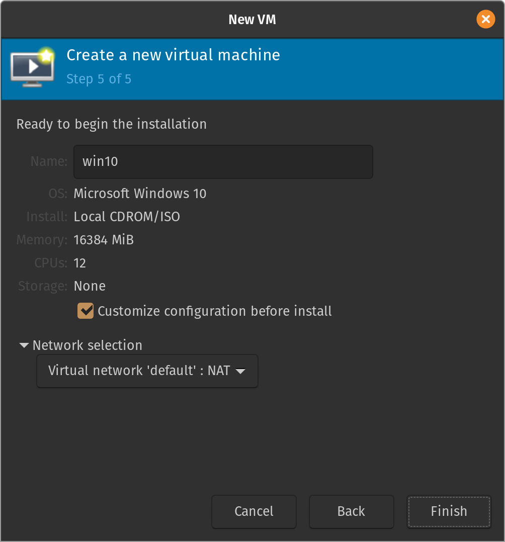Click the win10 Name text field
Screen dimensions: 505x542
tap(223, 162)
